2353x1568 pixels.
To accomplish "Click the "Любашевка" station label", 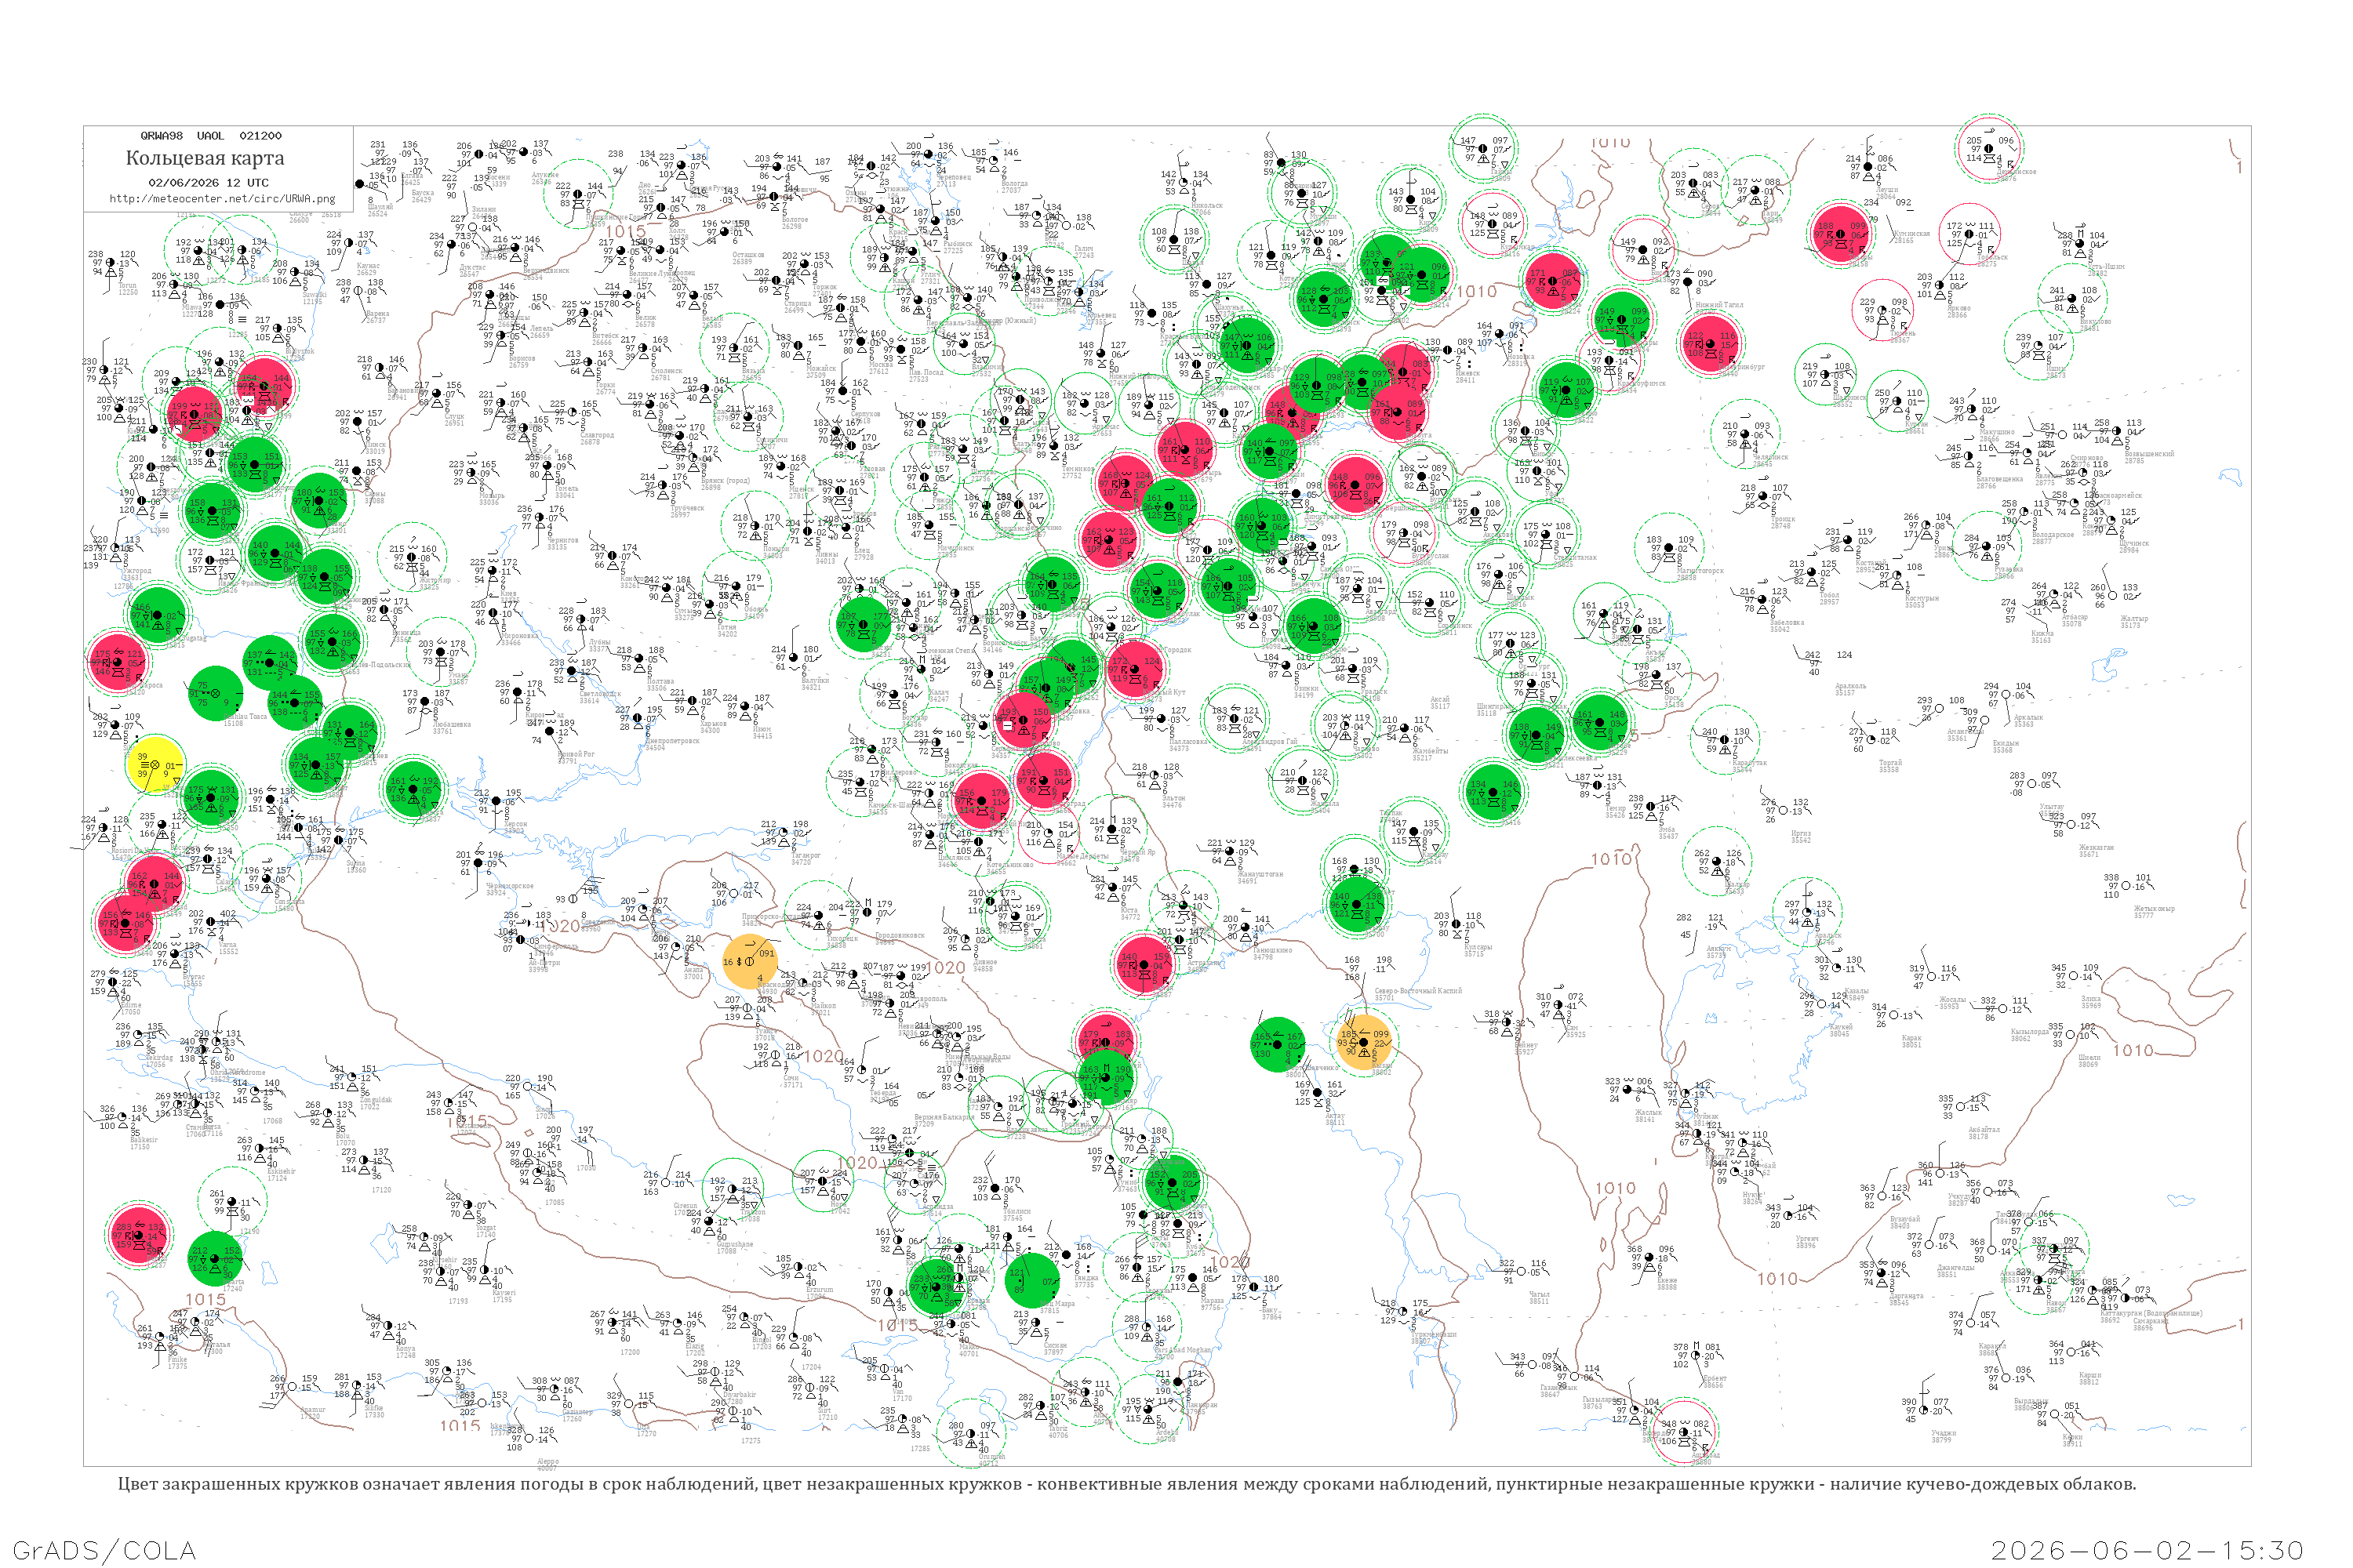I will point(451,725).
